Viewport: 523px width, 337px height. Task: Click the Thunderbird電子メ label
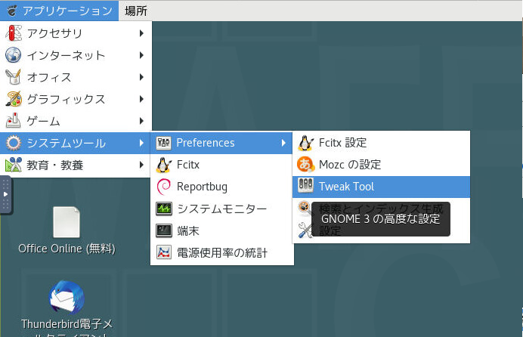(67, 323)
